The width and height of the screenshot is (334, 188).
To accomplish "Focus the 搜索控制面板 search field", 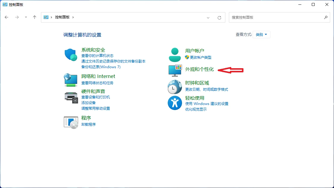I will tap(279, 17).
